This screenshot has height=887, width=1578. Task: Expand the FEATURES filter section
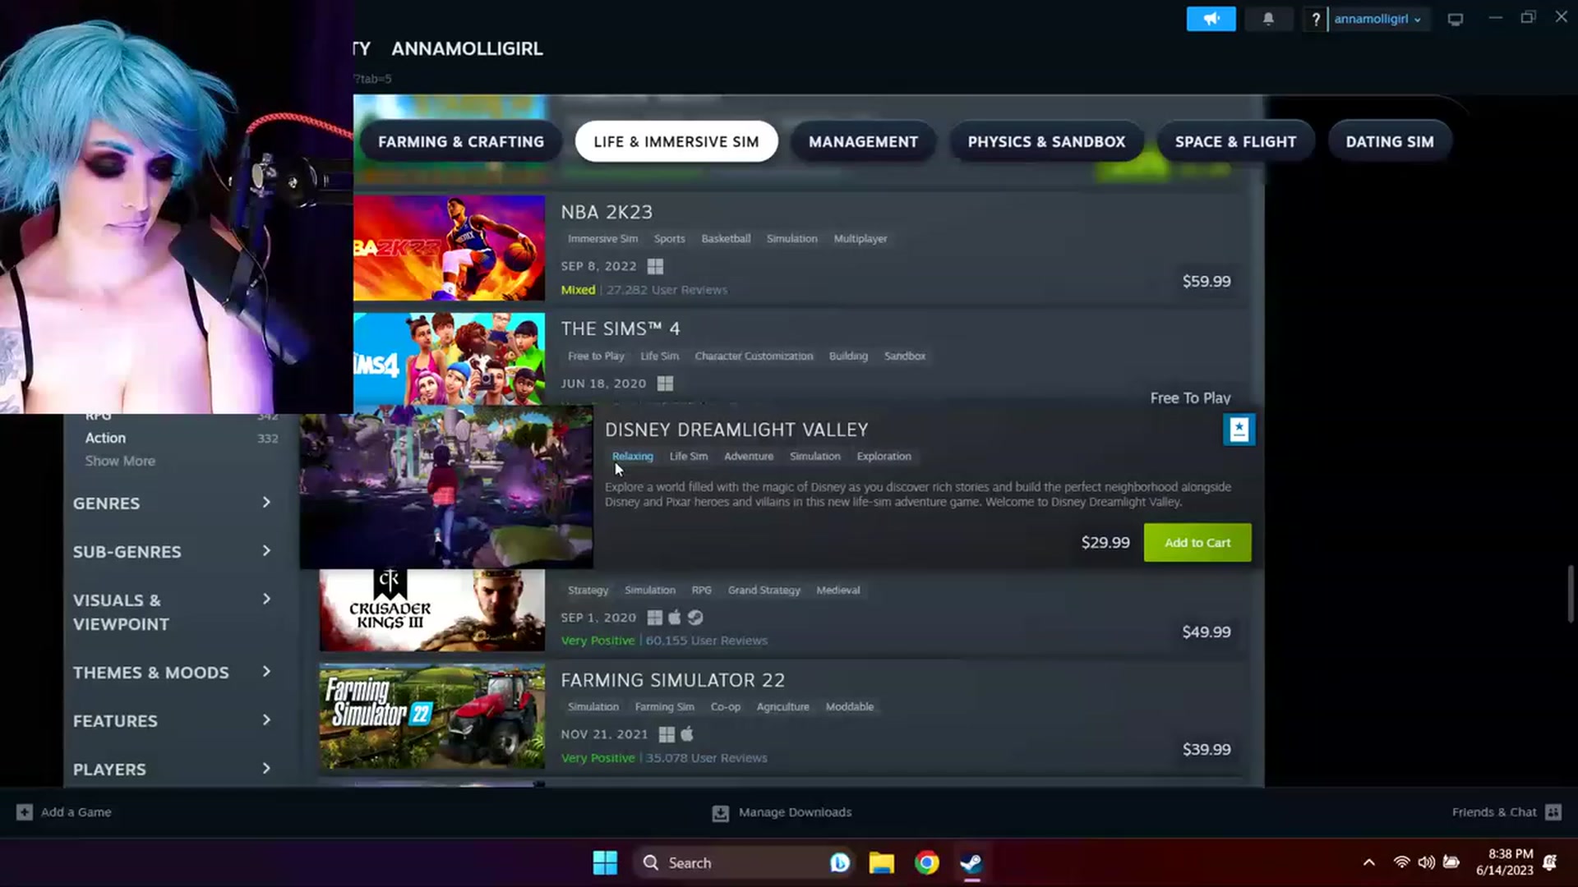(172, 720)
